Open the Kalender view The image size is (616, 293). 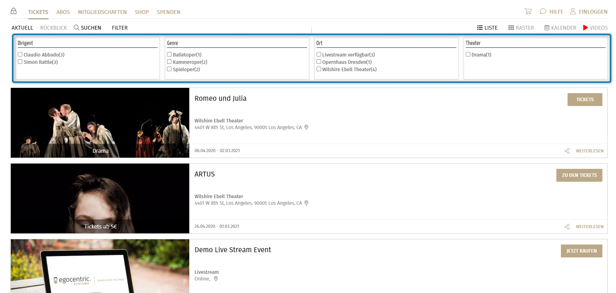pyautogui.click(x=560, y=28)
